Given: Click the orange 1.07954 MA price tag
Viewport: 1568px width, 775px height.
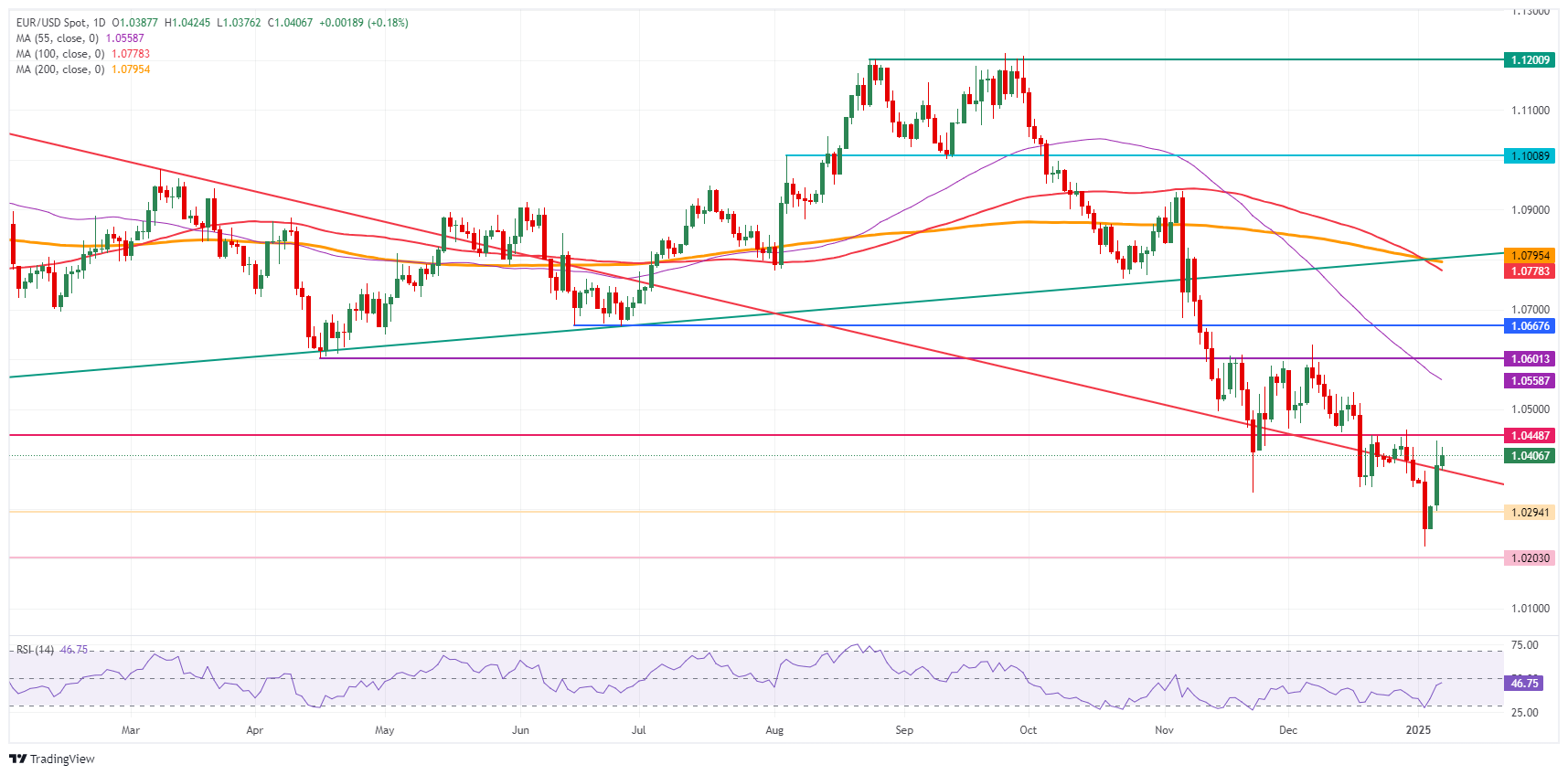Looking at the screenshot, I should [x=1529, y=256].
